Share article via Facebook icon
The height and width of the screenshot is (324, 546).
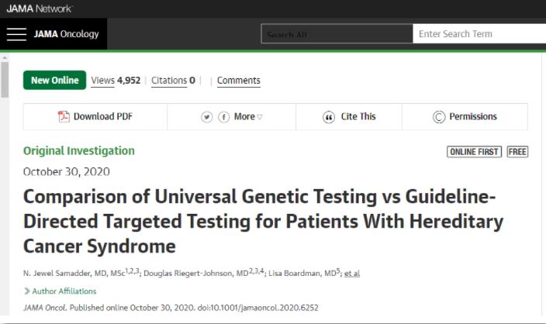click(x=223, y=117)
